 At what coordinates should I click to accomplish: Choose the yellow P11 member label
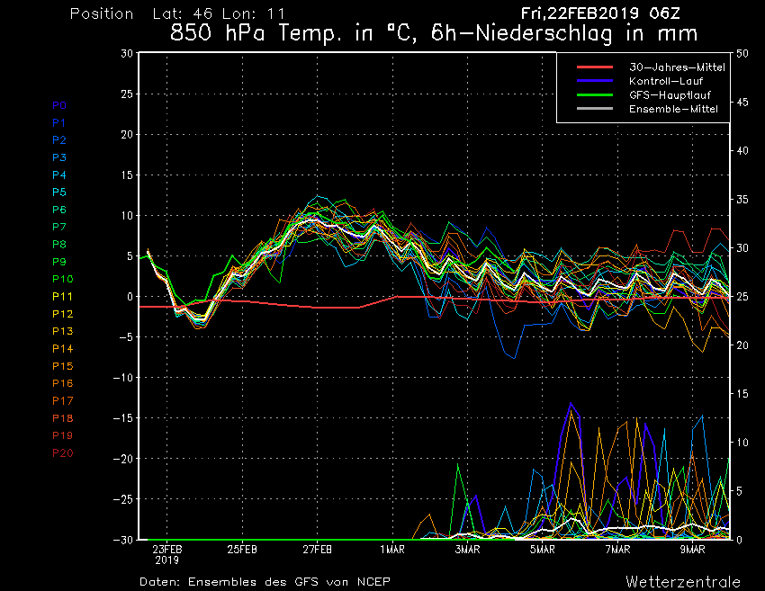click(62, 297)
